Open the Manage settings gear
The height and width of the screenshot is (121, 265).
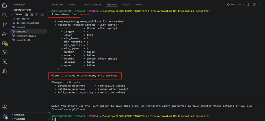[x=4, y=116]
